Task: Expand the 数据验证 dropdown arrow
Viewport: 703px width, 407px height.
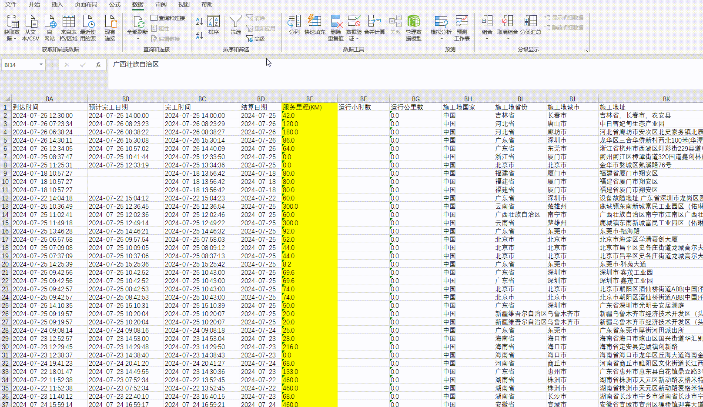Action: click(x=358, y=39)
